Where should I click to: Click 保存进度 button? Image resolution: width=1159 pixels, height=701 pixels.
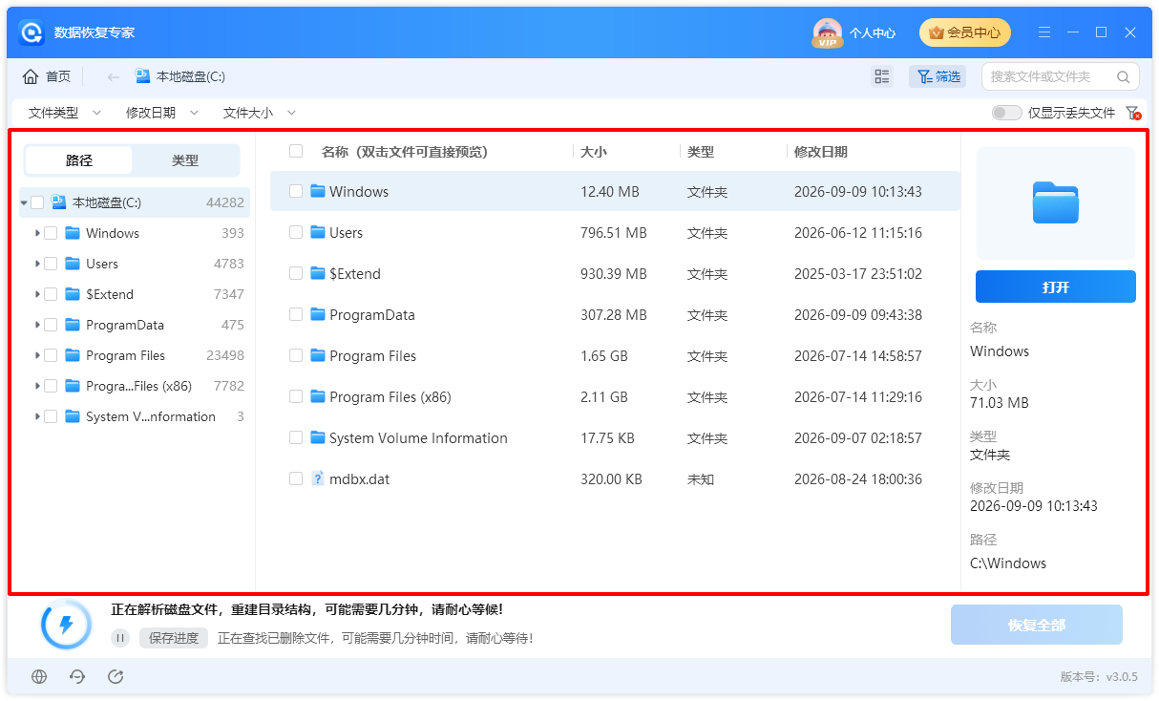click(174, 638)
